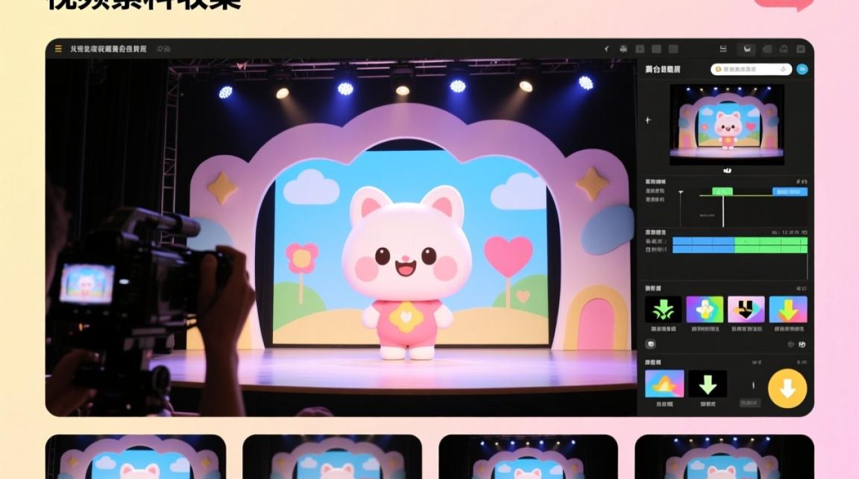Click the plus icon left of the side preview
Viewport: 859px width, 479px height.
tap(649, 120)
